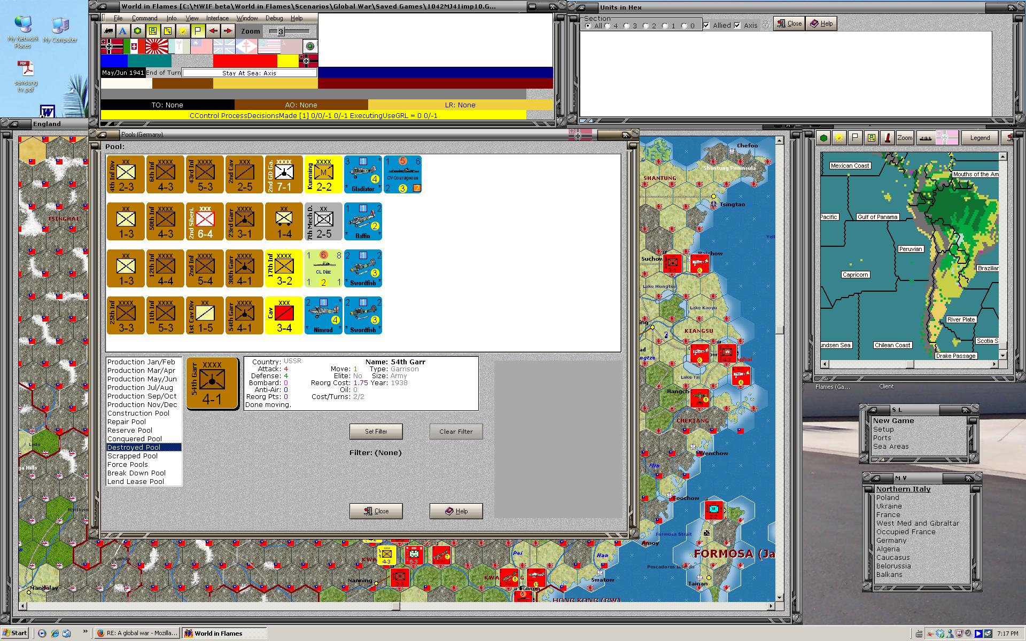Screen dimensions: 1026x641
Task: Select section 3 radio button
Action: click(626, 26)
